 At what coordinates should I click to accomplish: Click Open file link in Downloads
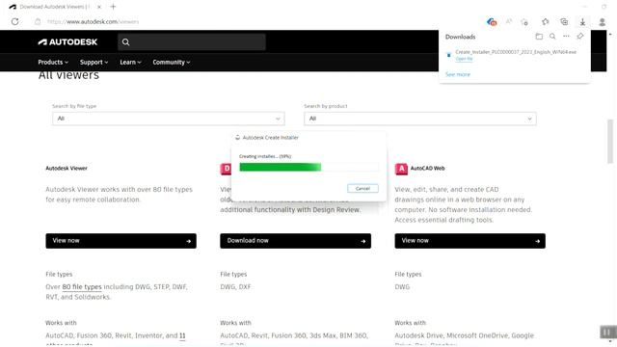pyautogui.click(x=464, y=59)
